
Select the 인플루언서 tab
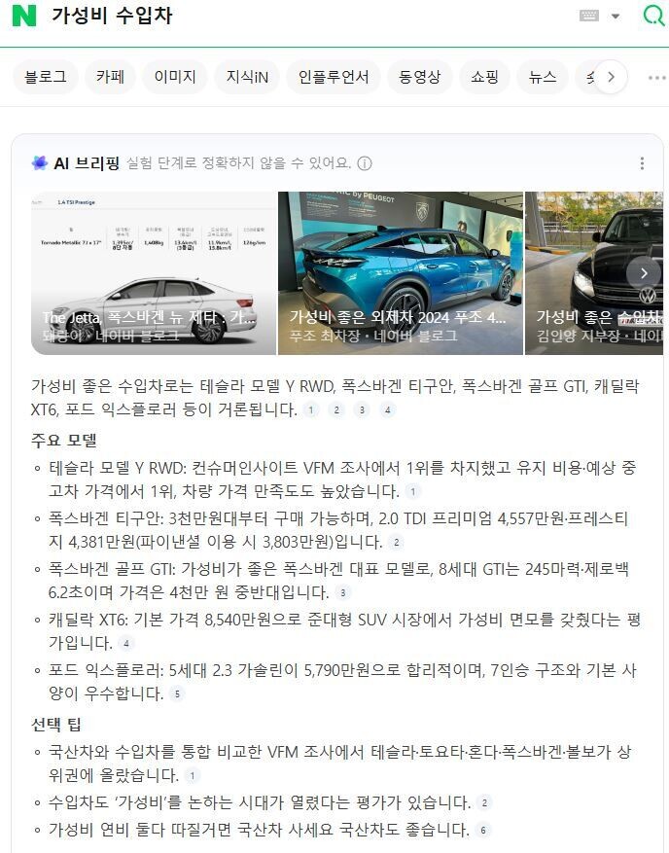[334, 77]
